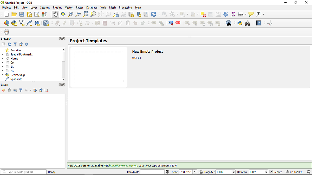Activate the Pan Map tool
312x175 pixels.
[x=55, y=14]
